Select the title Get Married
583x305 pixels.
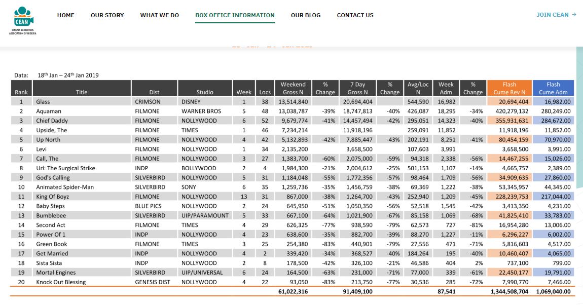(x=52, y=253)
